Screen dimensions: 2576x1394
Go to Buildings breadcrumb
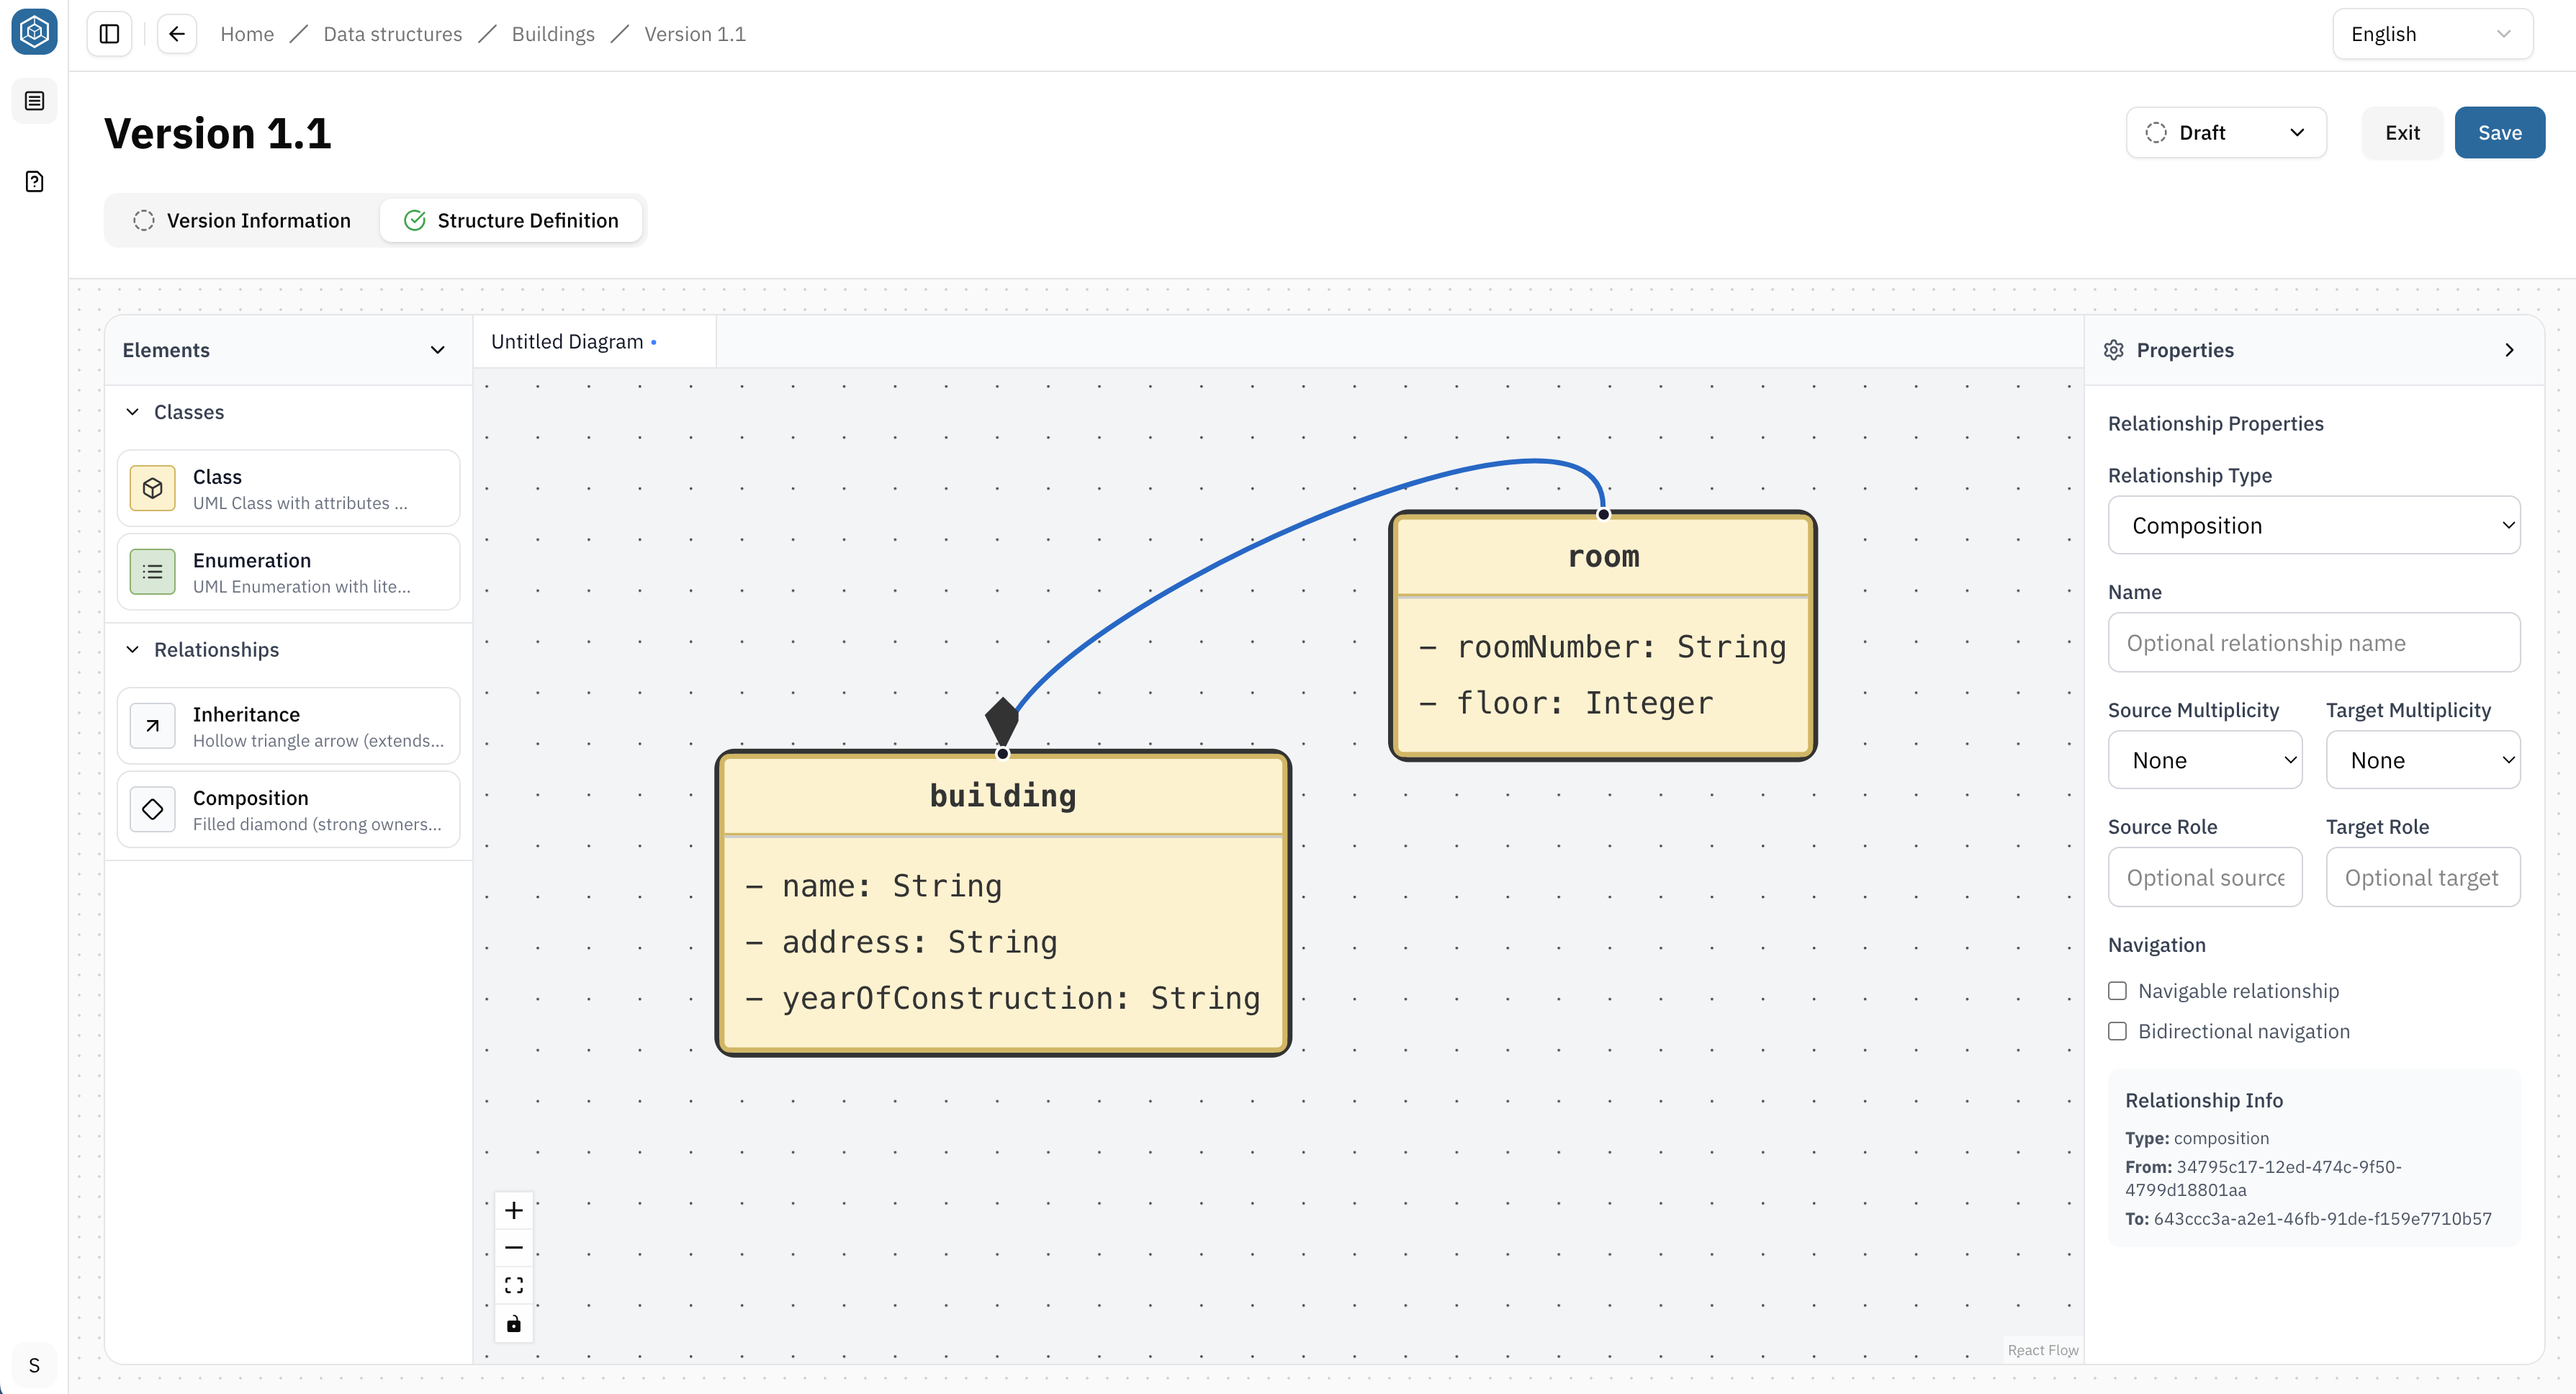(x=553, y=34)
